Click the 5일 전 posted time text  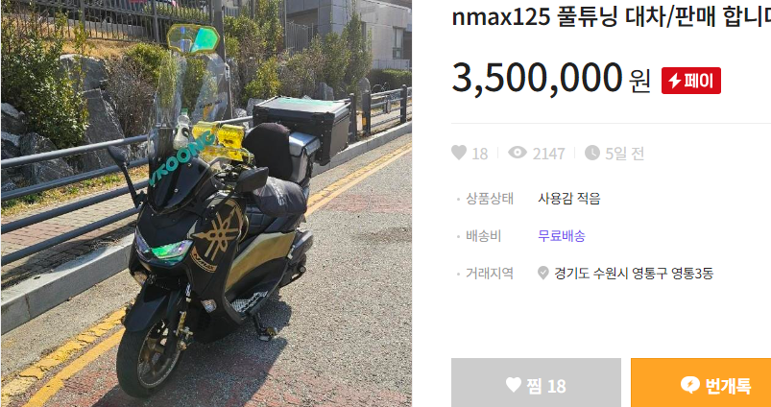(624, 154)
